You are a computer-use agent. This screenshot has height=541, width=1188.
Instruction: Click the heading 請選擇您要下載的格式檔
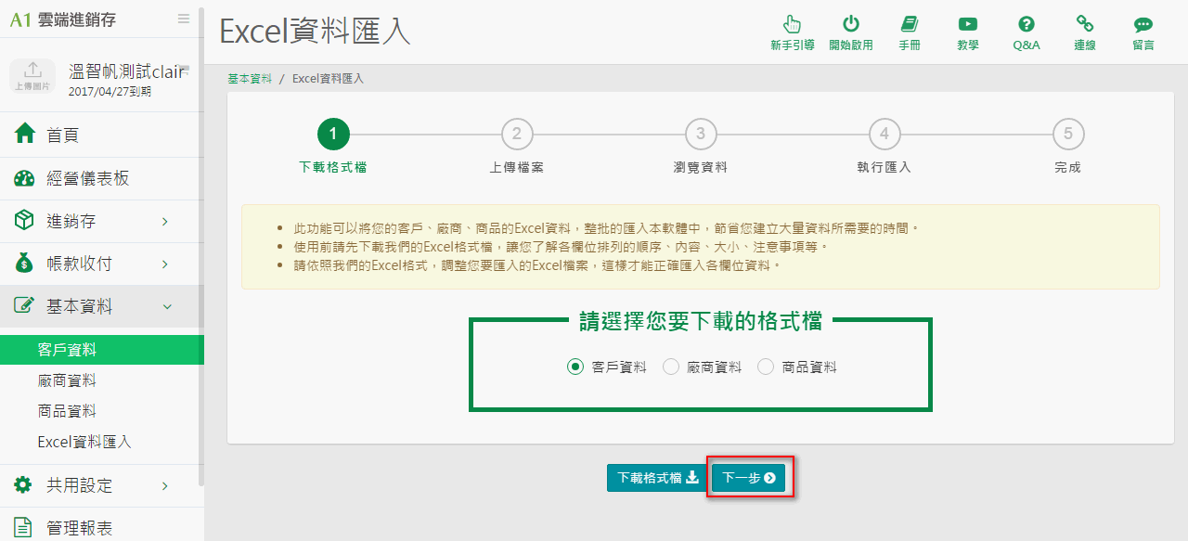click(701, 321)
